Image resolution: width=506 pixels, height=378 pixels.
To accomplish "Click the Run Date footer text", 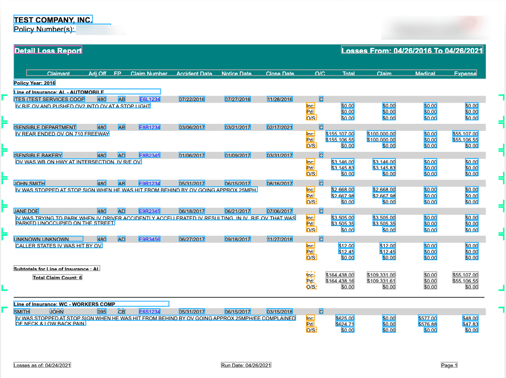I will click(246, 366).
